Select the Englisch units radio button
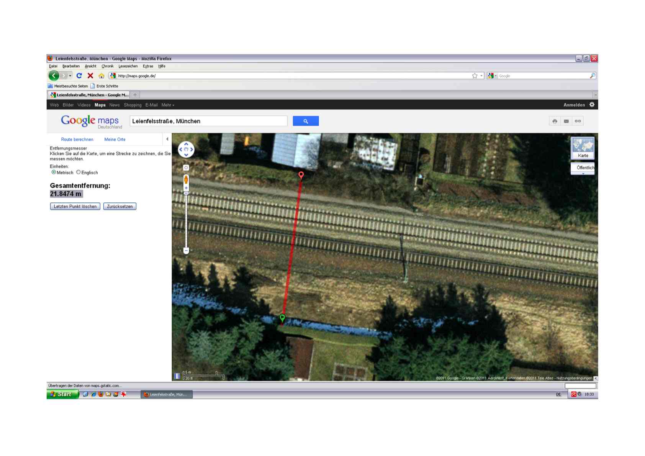The width and height of the screenshot is (645, 456). coord(78,172)
